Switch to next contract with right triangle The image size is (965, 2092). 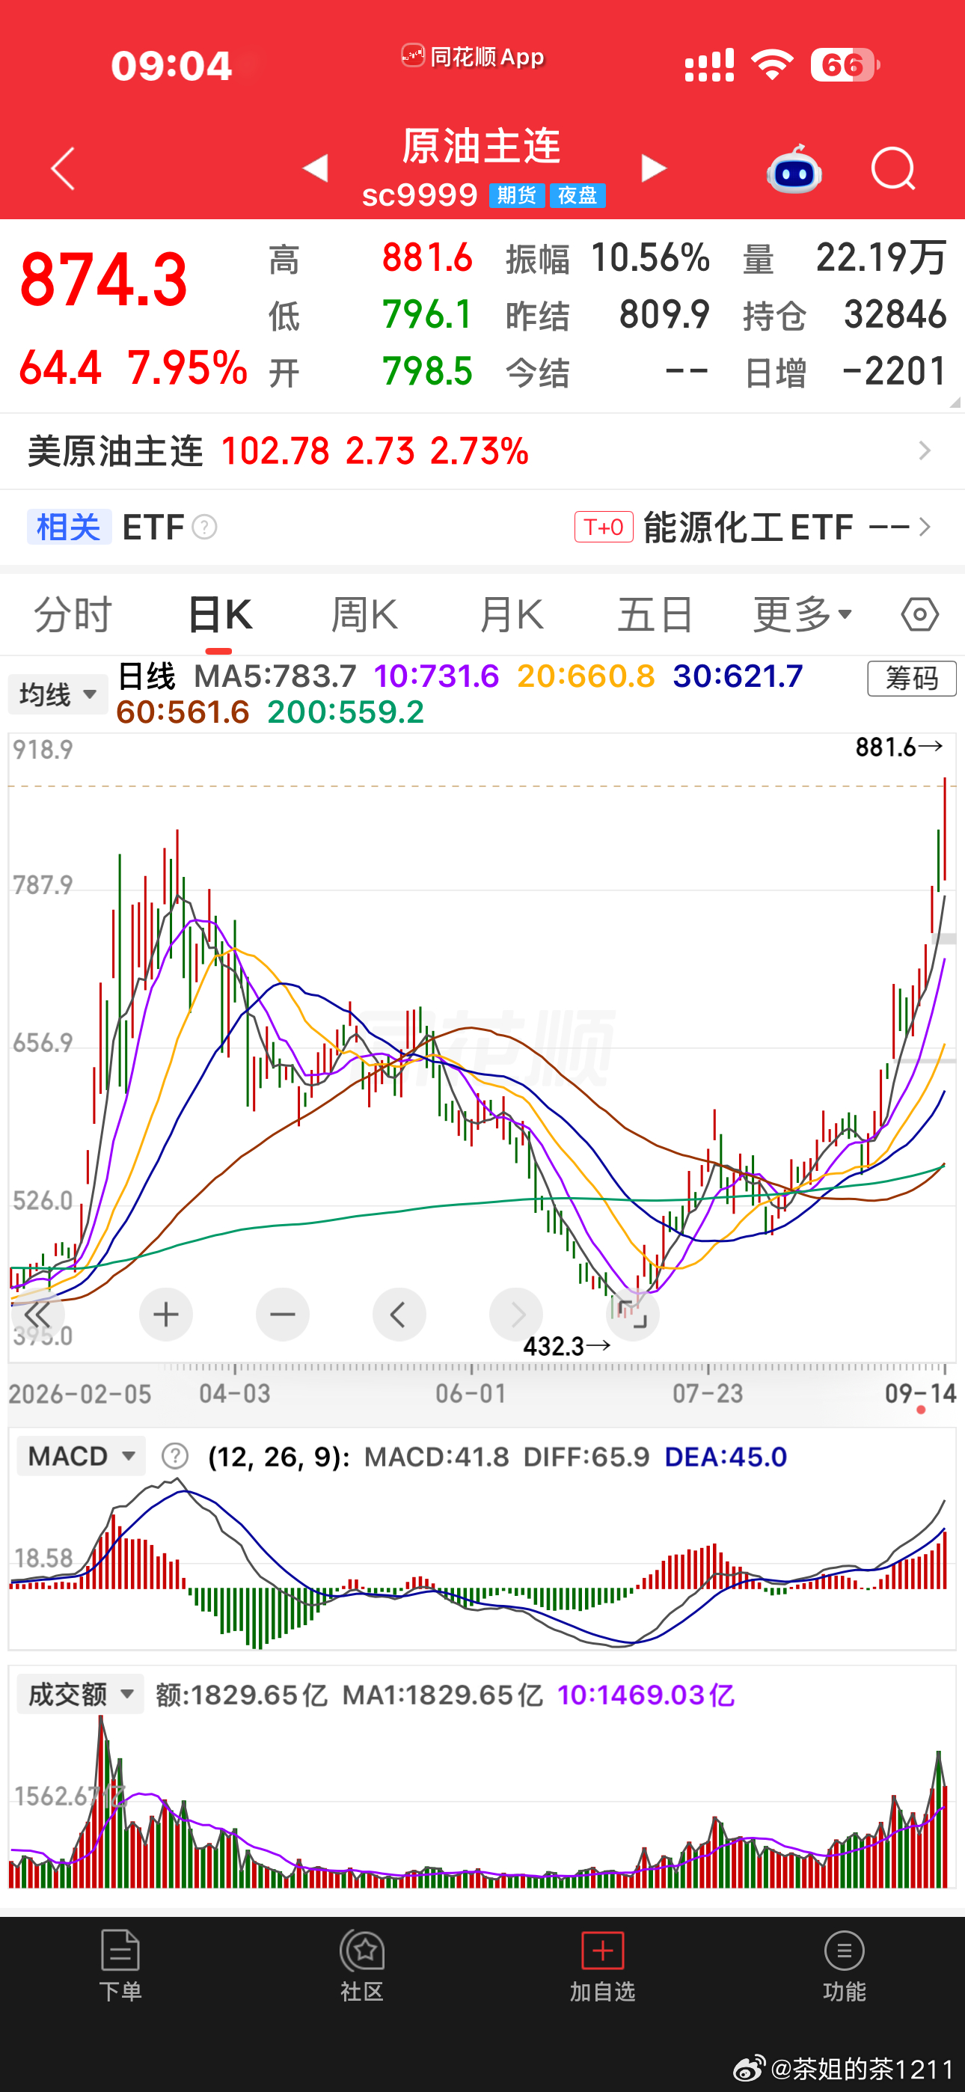(x=653, y=168)
